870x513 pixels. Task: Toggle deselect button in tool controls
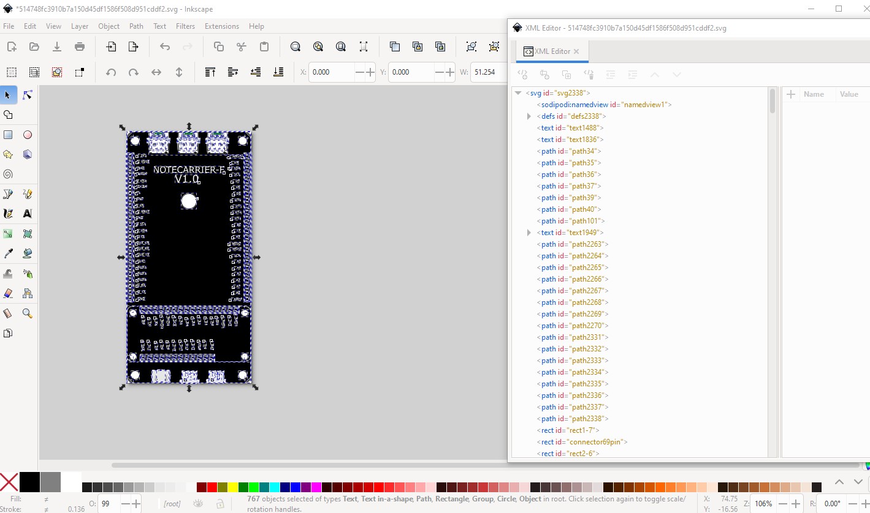point(57,72)
